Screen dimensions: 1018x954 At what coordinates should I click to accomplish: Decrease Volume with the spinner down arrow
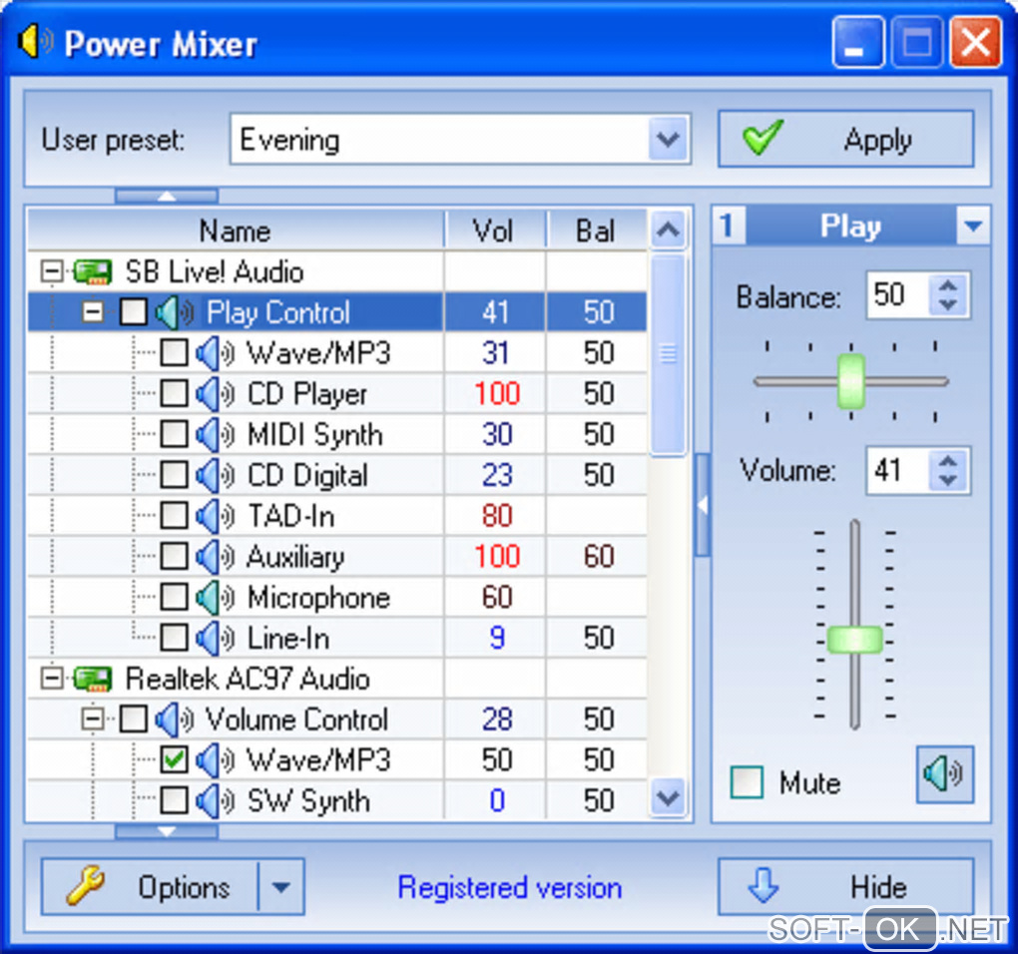(948, 481)
